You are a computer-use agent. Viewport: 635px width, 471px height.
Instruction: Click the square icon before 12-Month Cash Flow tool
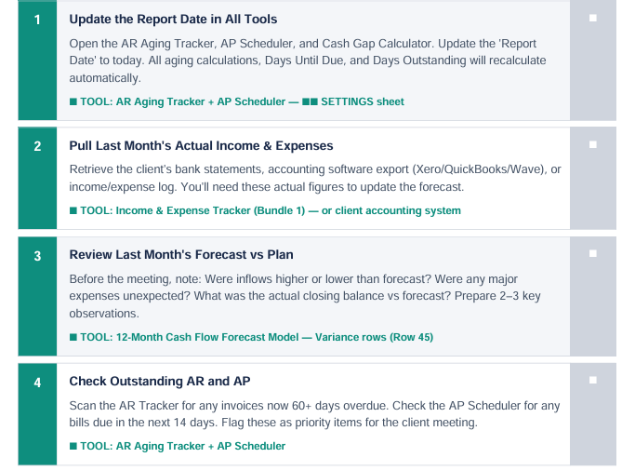tap(73, 337)
